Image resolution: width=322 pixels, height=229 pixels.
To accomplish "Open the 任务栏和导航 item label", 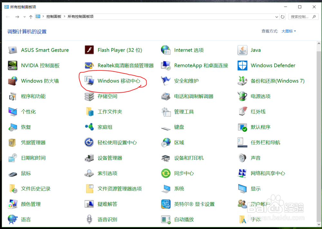I will pyautogui.click(x=265, y=142).
